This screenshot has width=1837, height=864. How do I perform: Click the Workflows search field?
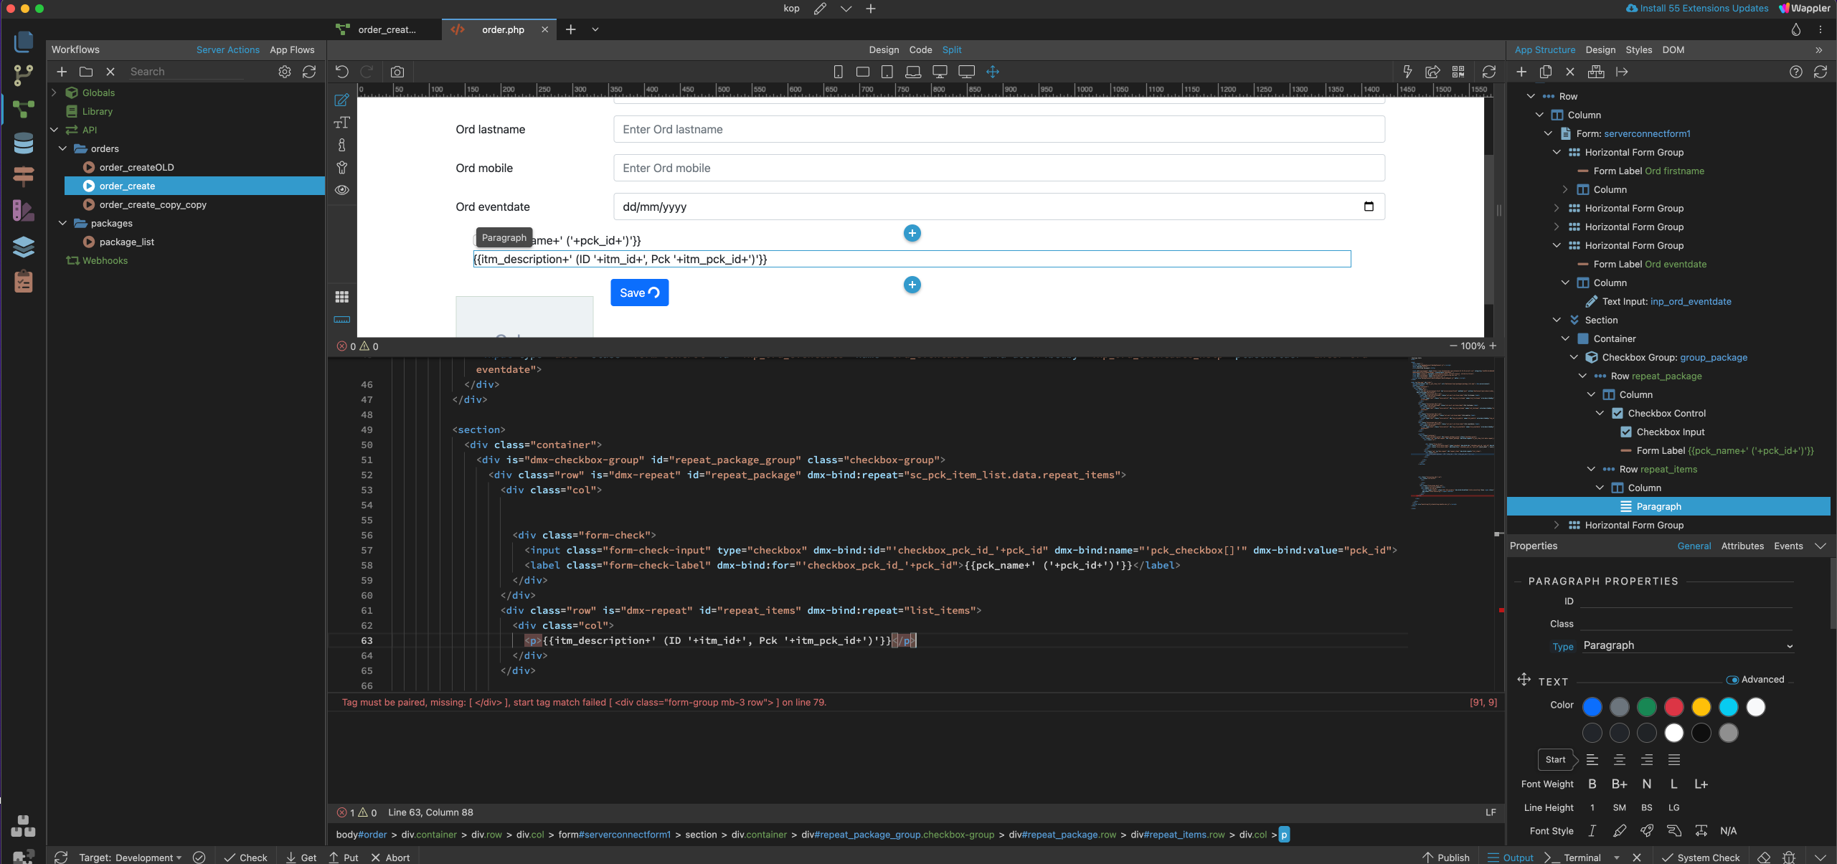(x=186, y=72)
